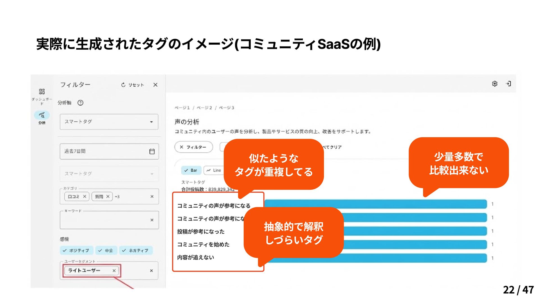
Task: Remove the 口コミ category chip
Action: coord(84,197)
